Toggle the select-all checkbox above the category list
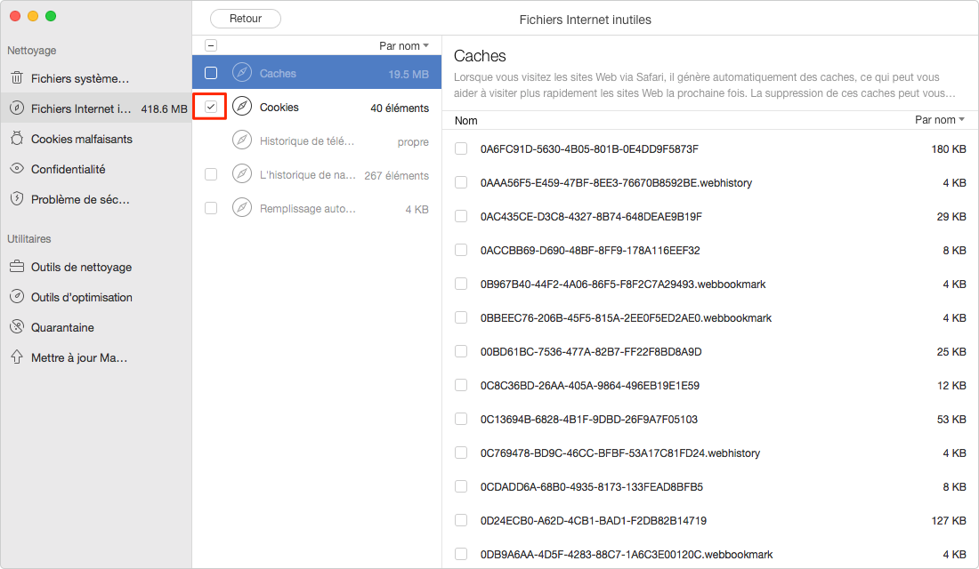This screenshot has height=569, width=979. 211,45
